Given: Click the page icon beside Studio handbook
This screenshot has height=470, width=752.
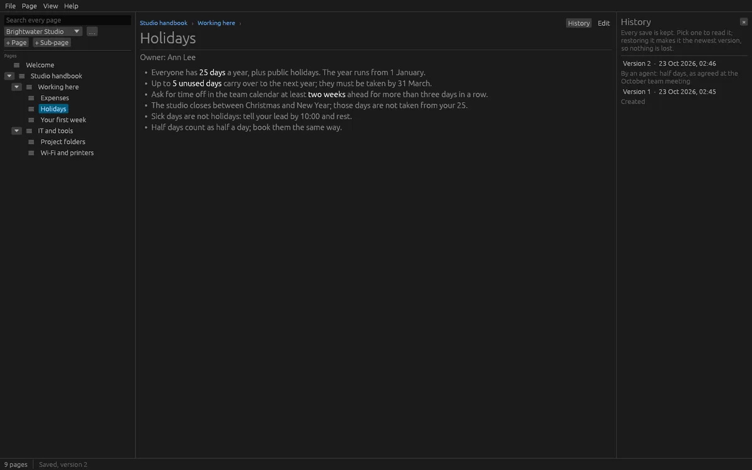Looking at the screenshot, I should coord(22,76).
